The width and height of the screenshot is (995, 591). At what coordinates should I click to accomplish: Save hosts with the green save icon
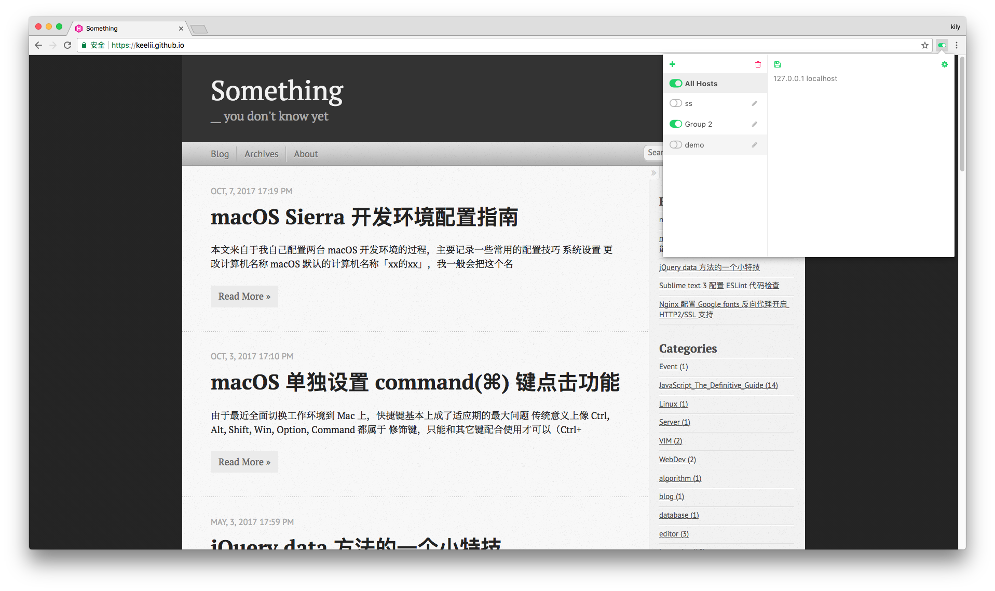pyautogui.click(x=778, y=64)
